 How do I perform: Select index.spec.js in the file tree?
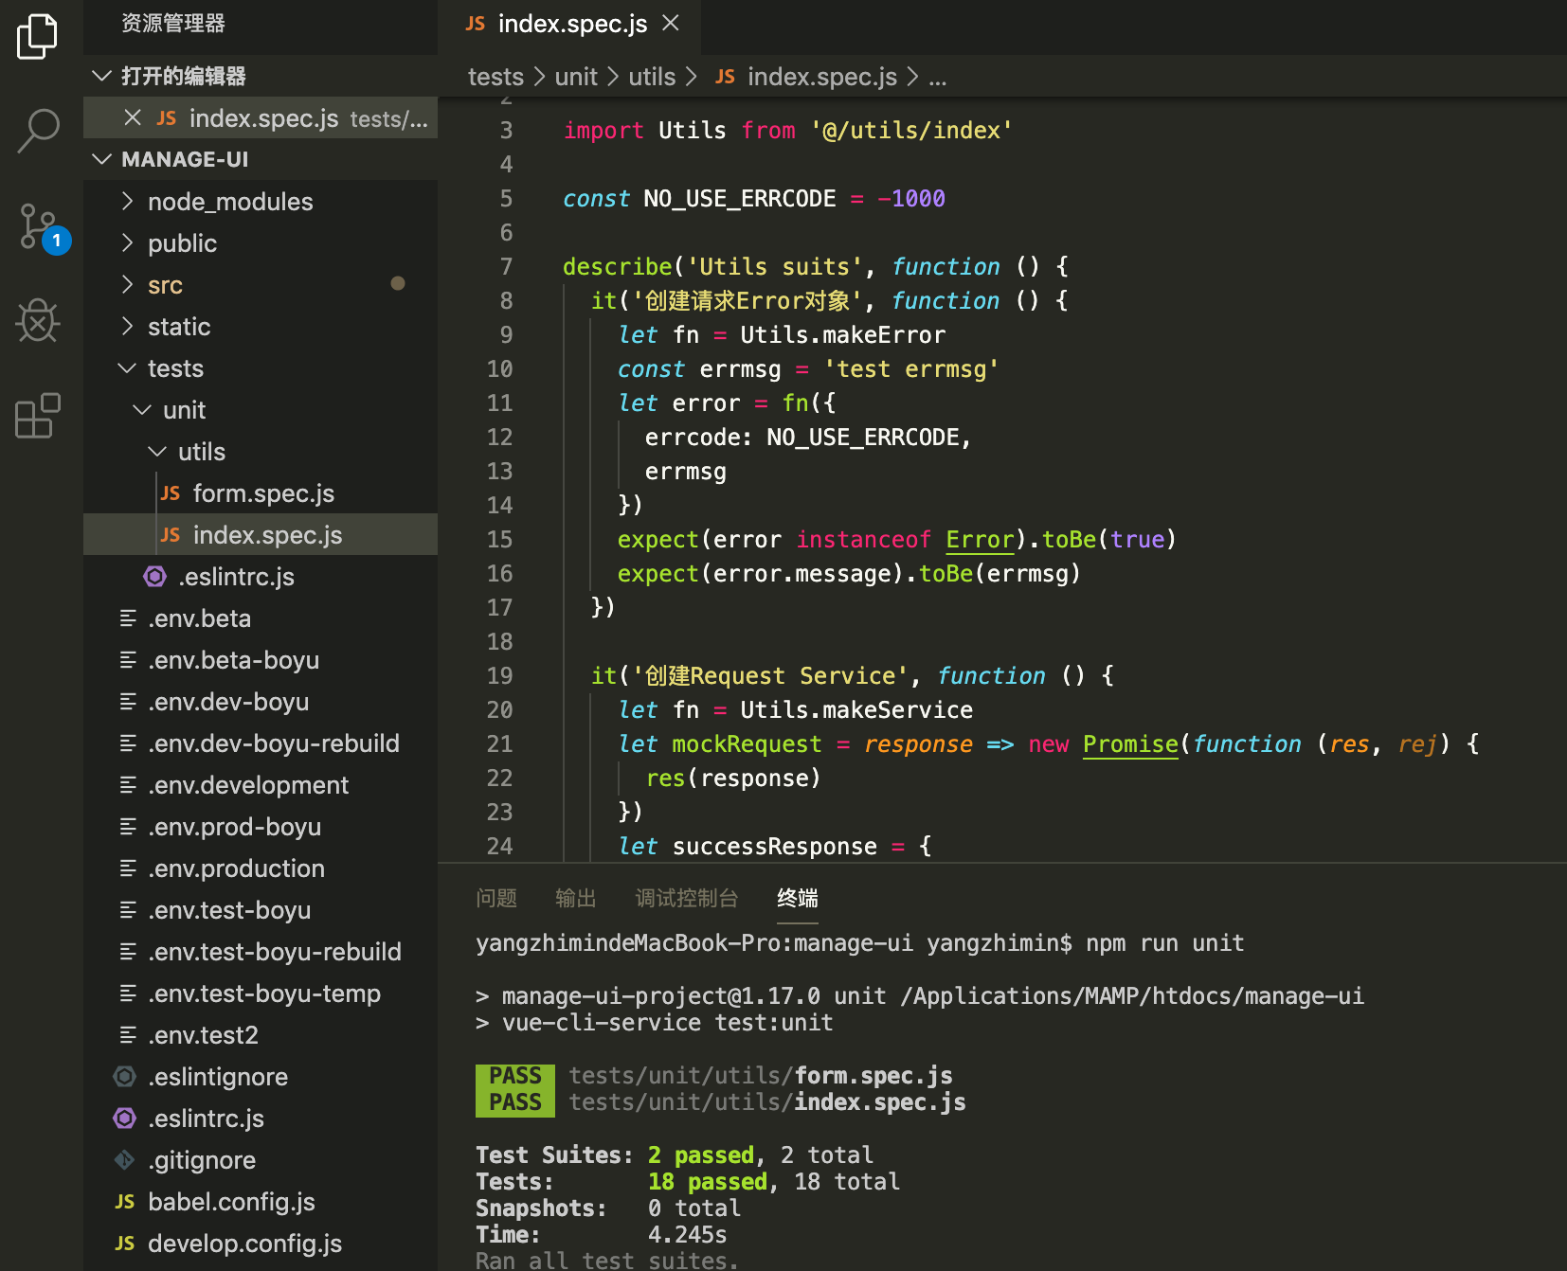(261, 535)
